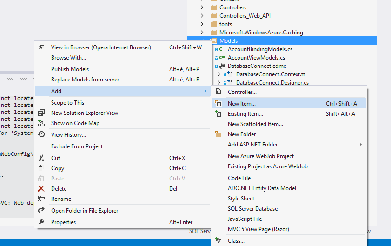Click the View History clock icon
The height and width of the screenshot is (246, 391).
coord(41,134)
